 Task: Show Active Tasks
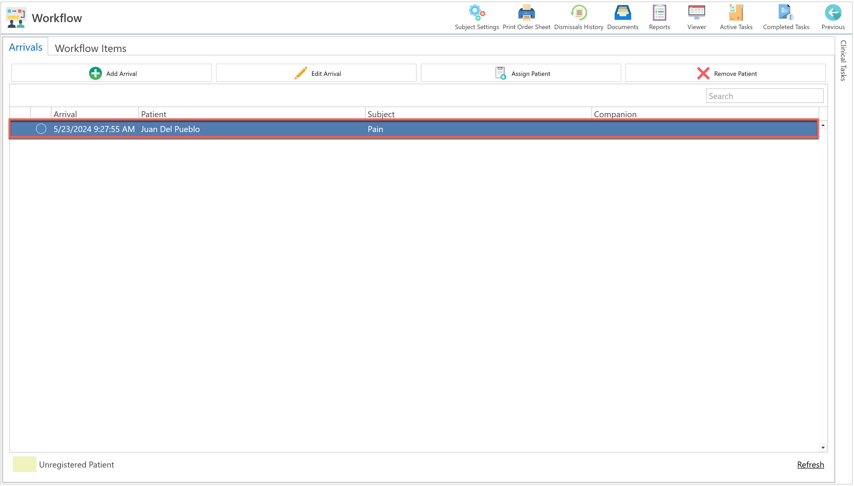coord(736,13)
